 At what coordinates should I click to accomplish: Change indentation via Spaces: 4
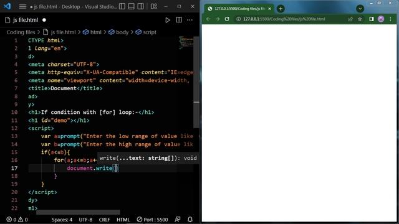pos(62,220)
